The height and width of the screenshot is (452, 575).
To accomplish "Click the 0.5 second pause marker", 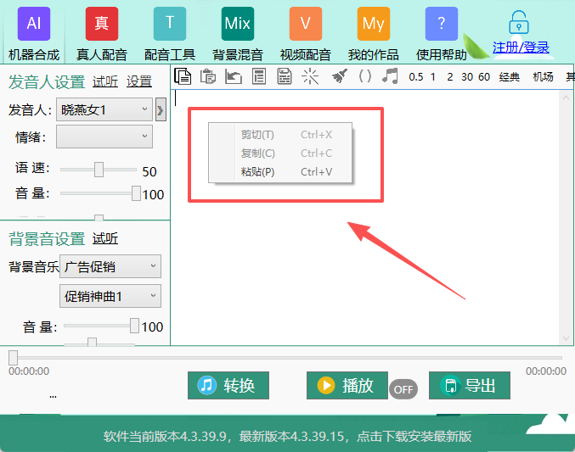I will coord(415,77).
